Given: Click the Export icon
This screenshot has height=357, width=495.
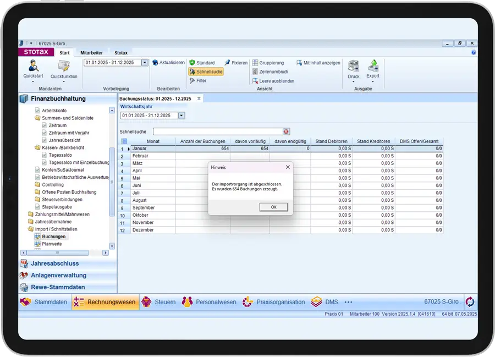Looking at the screenshot, I should [x=373, y=66].
